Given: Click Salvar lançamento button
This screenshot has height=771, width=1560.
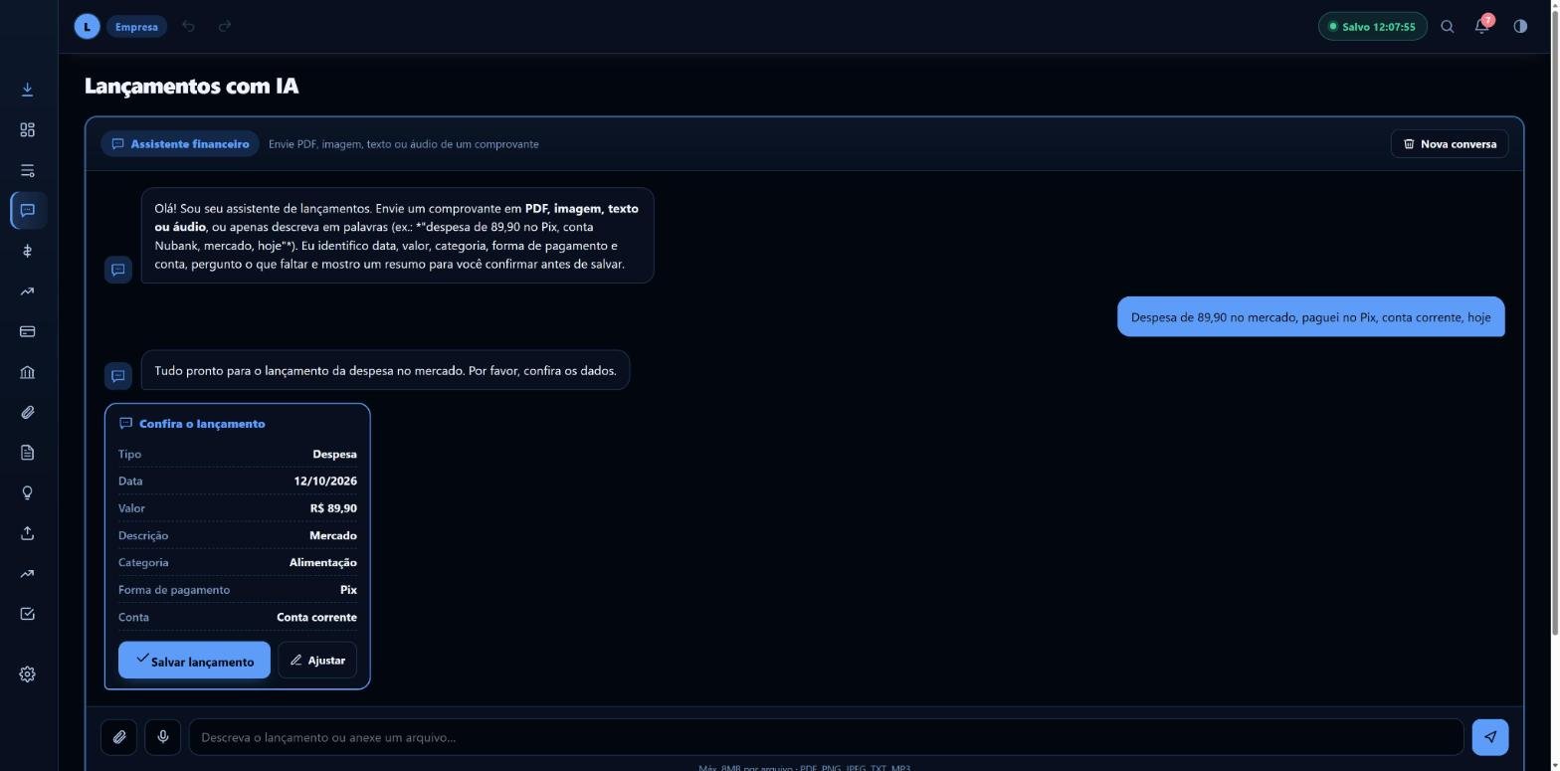Looking at the screenshot, I should click(194, 660).
